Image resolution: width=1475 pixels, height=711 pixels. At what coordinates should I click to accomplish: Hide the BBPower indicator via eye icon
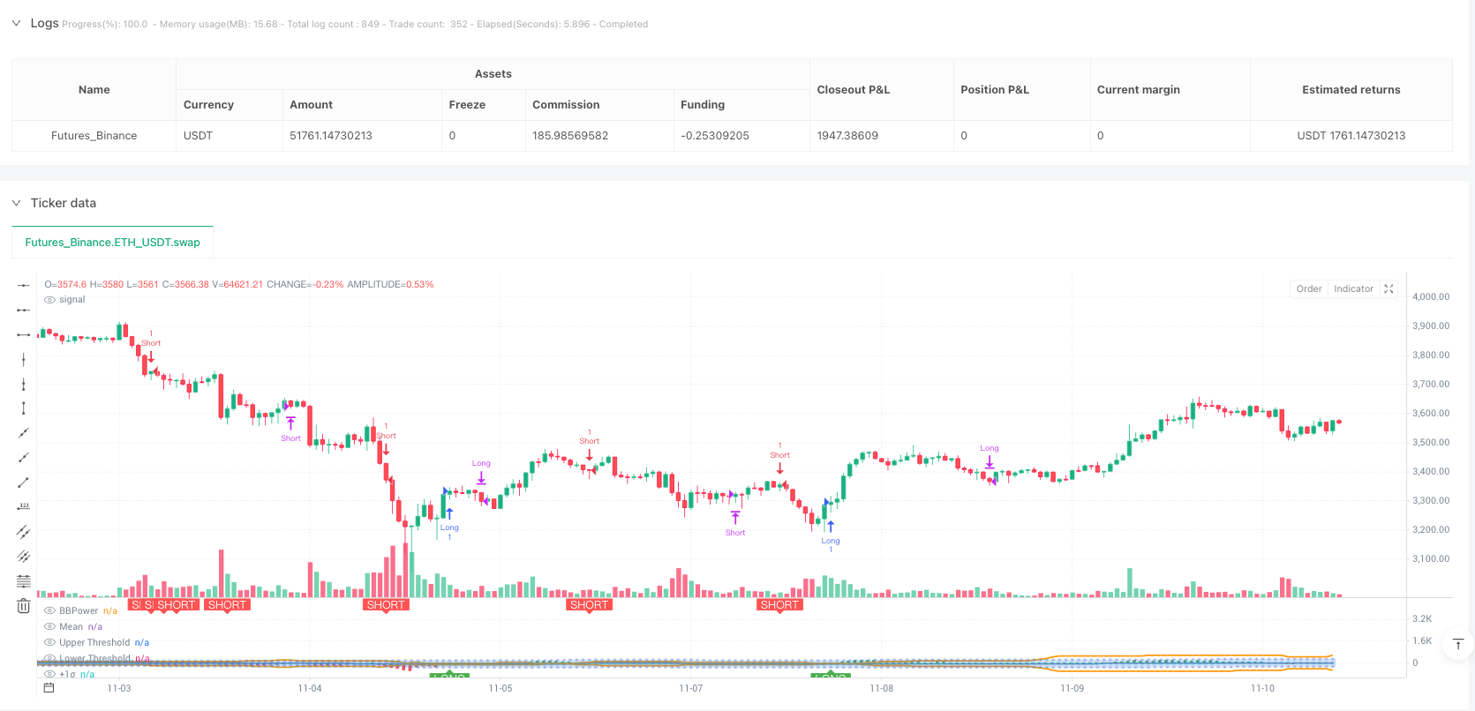click(x=50, y=610)
